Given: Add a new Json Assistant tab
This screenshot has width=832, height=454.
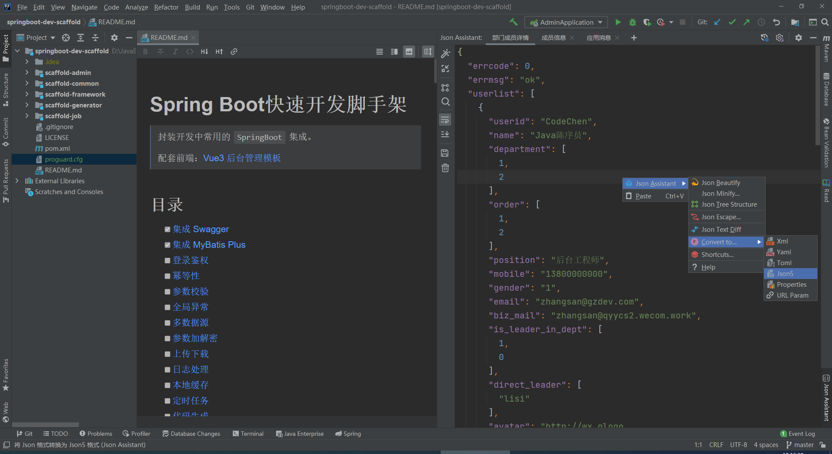Looking at the screenshot, I should point(634,38).
